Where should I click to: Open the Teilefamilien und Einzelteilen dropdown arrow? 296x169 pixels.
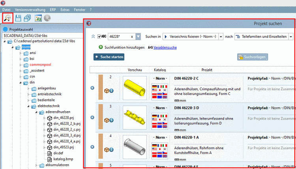tap(291, 37)
